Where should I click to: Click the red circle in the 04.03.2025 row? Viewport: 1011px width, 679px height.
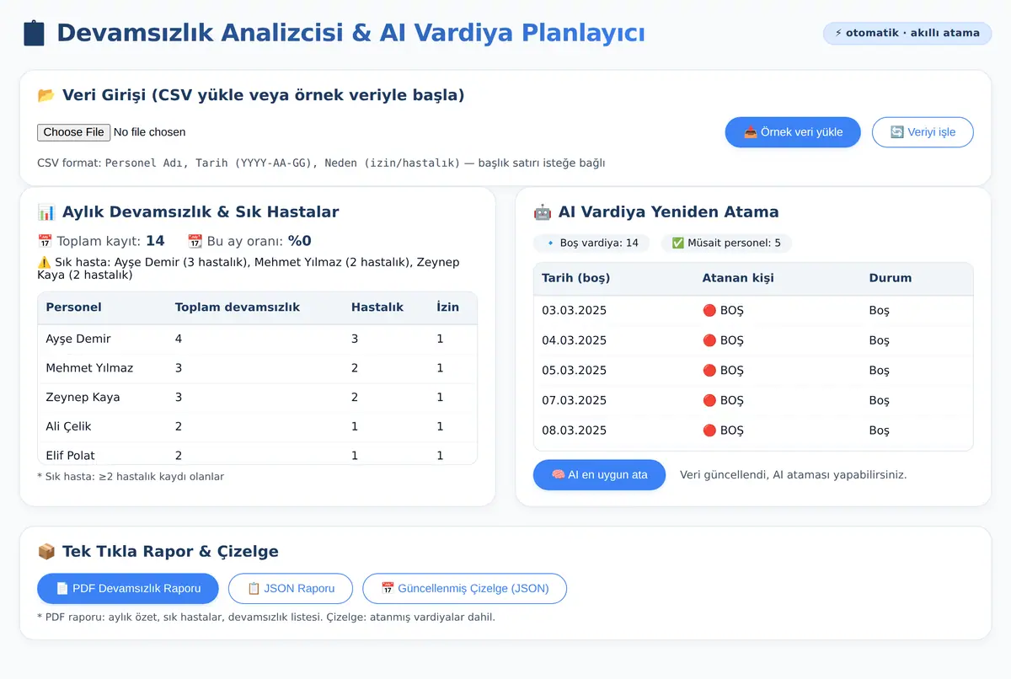709,340
